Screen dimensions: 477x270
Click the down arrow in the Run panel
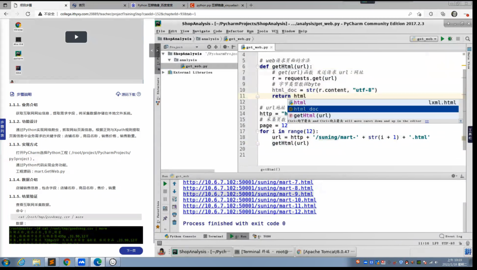174,191
